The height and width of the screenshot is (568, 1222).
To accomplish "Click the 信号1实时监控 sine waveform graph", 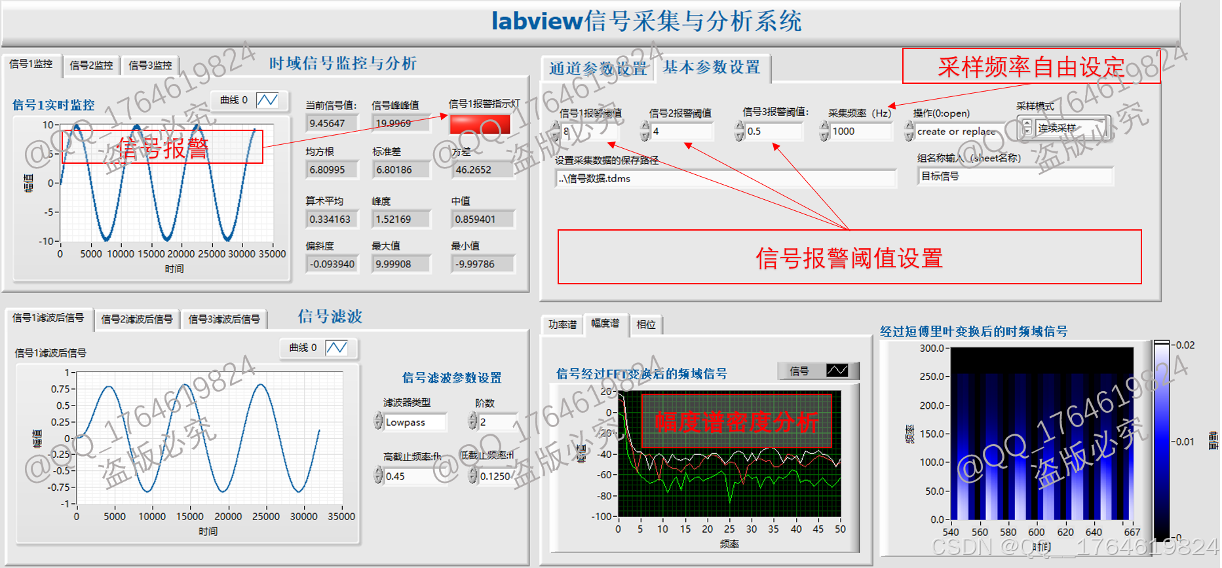I will pos(166,183).
